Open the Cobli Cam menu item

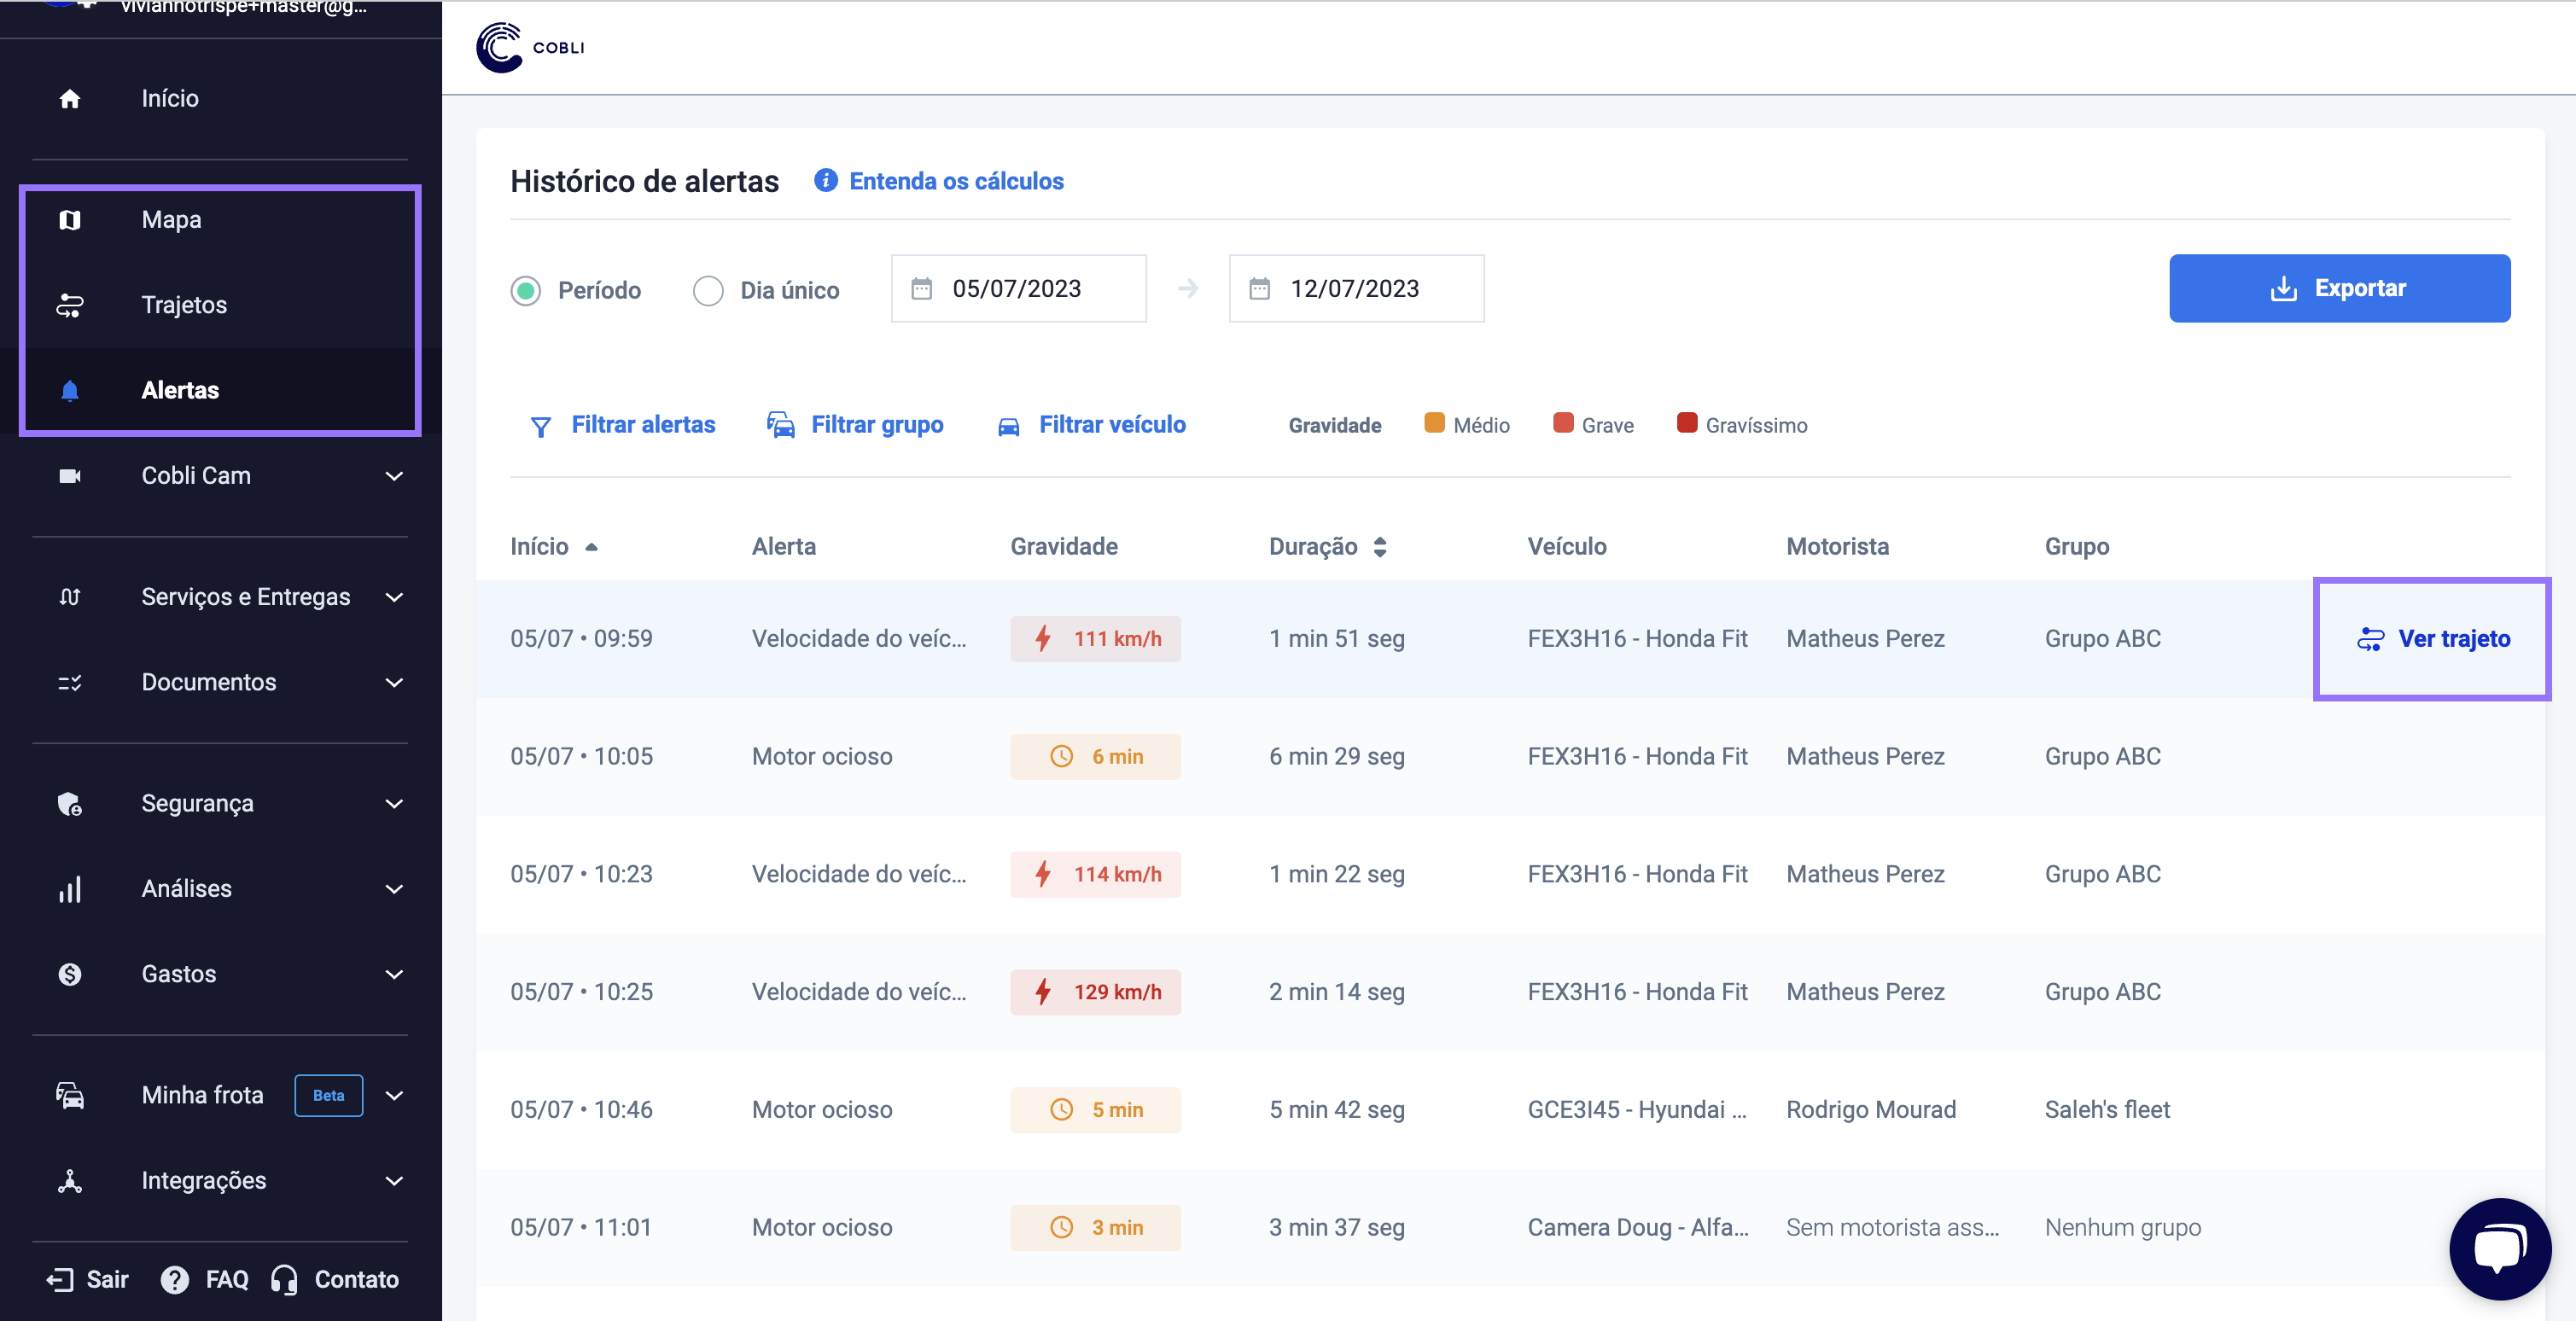click(220, 476)
